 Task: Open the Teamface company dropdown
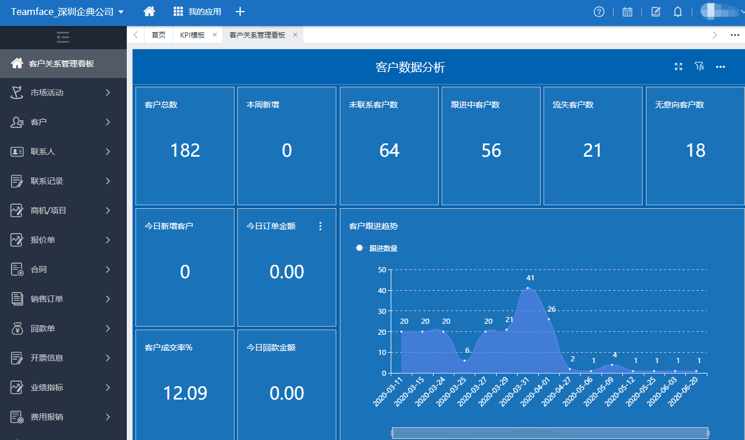[67, 12]
